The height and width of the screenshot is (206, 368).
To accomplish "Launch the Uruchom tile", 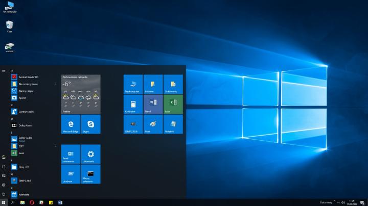I will (x=71, y=174).
